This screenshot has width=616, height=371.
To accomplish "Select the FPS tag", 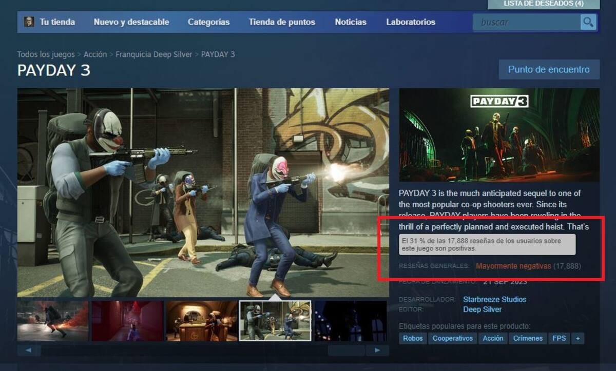I will (559, 338).
